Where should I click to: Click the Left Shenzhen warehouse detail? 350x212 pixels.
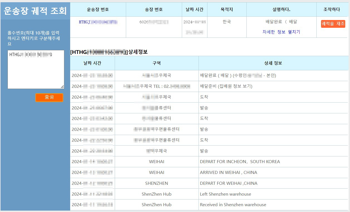tap(226, 194)
